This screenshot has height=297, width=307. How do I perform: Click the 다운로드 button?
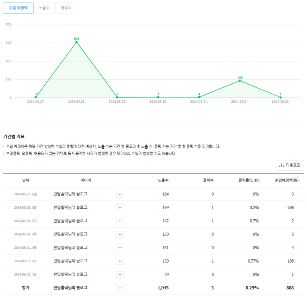click(290, 165)
